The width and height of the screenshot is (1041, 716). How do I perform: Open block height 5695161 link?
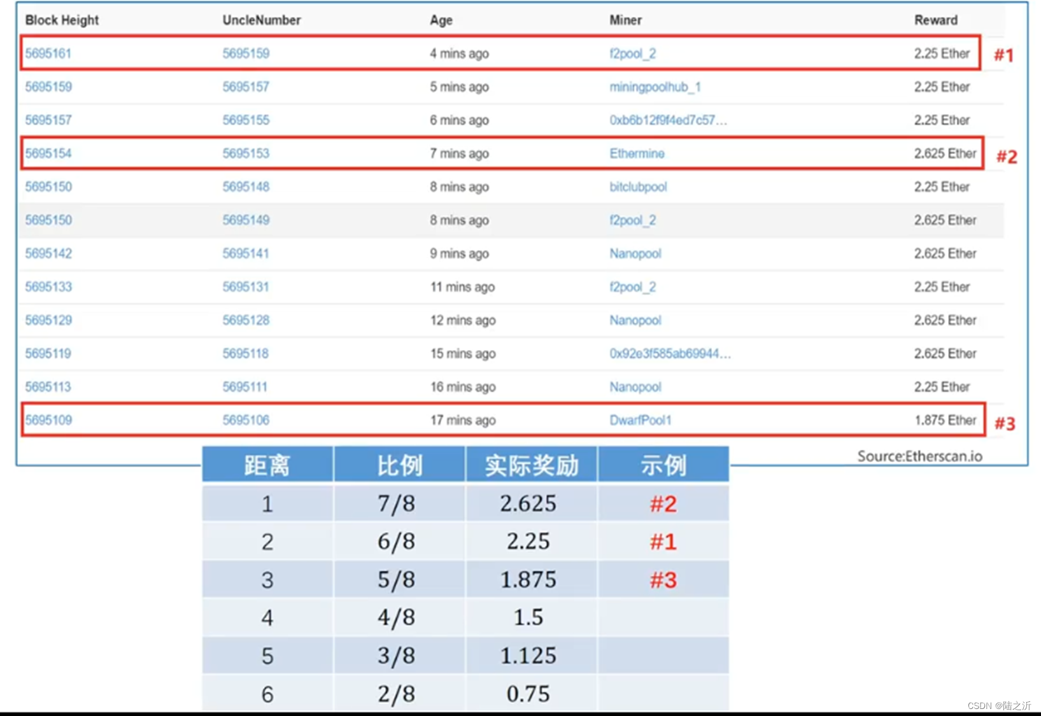pos(48,53)
